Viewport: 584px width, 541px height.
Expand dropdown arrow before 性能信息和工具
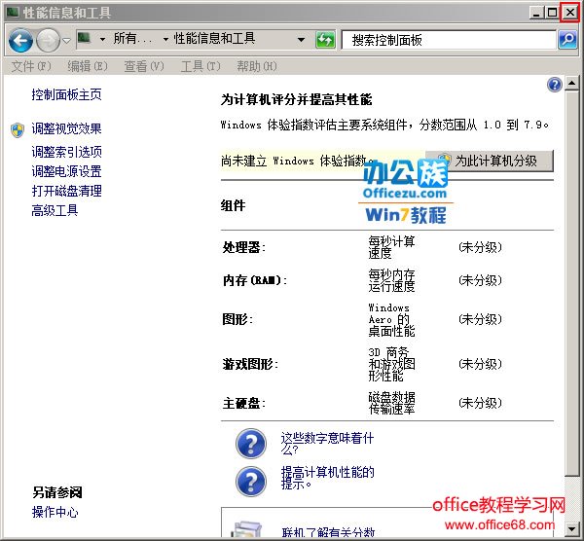click(165, 39)
